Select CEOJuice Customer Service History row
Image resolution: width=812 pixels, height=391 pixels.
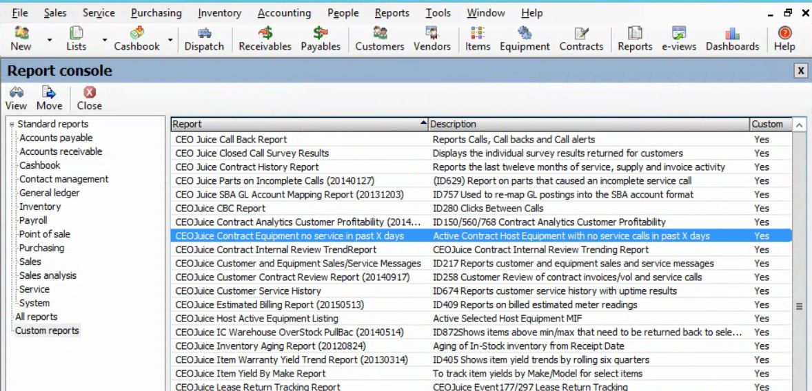tap(481, 290)
